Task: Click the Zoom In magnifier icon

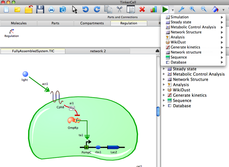Action: (192, 9)
